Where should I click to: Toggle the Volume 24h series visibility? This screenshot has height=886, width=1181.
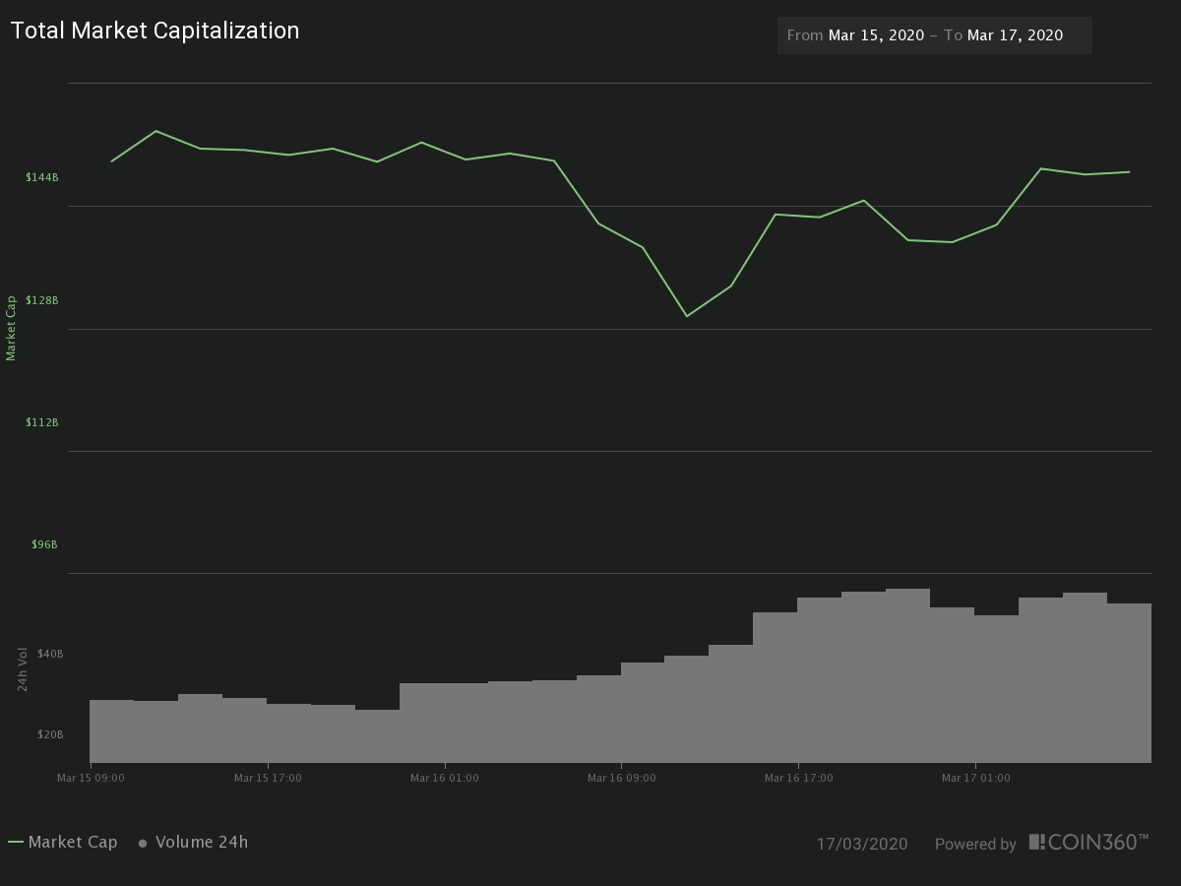[204, 842]
